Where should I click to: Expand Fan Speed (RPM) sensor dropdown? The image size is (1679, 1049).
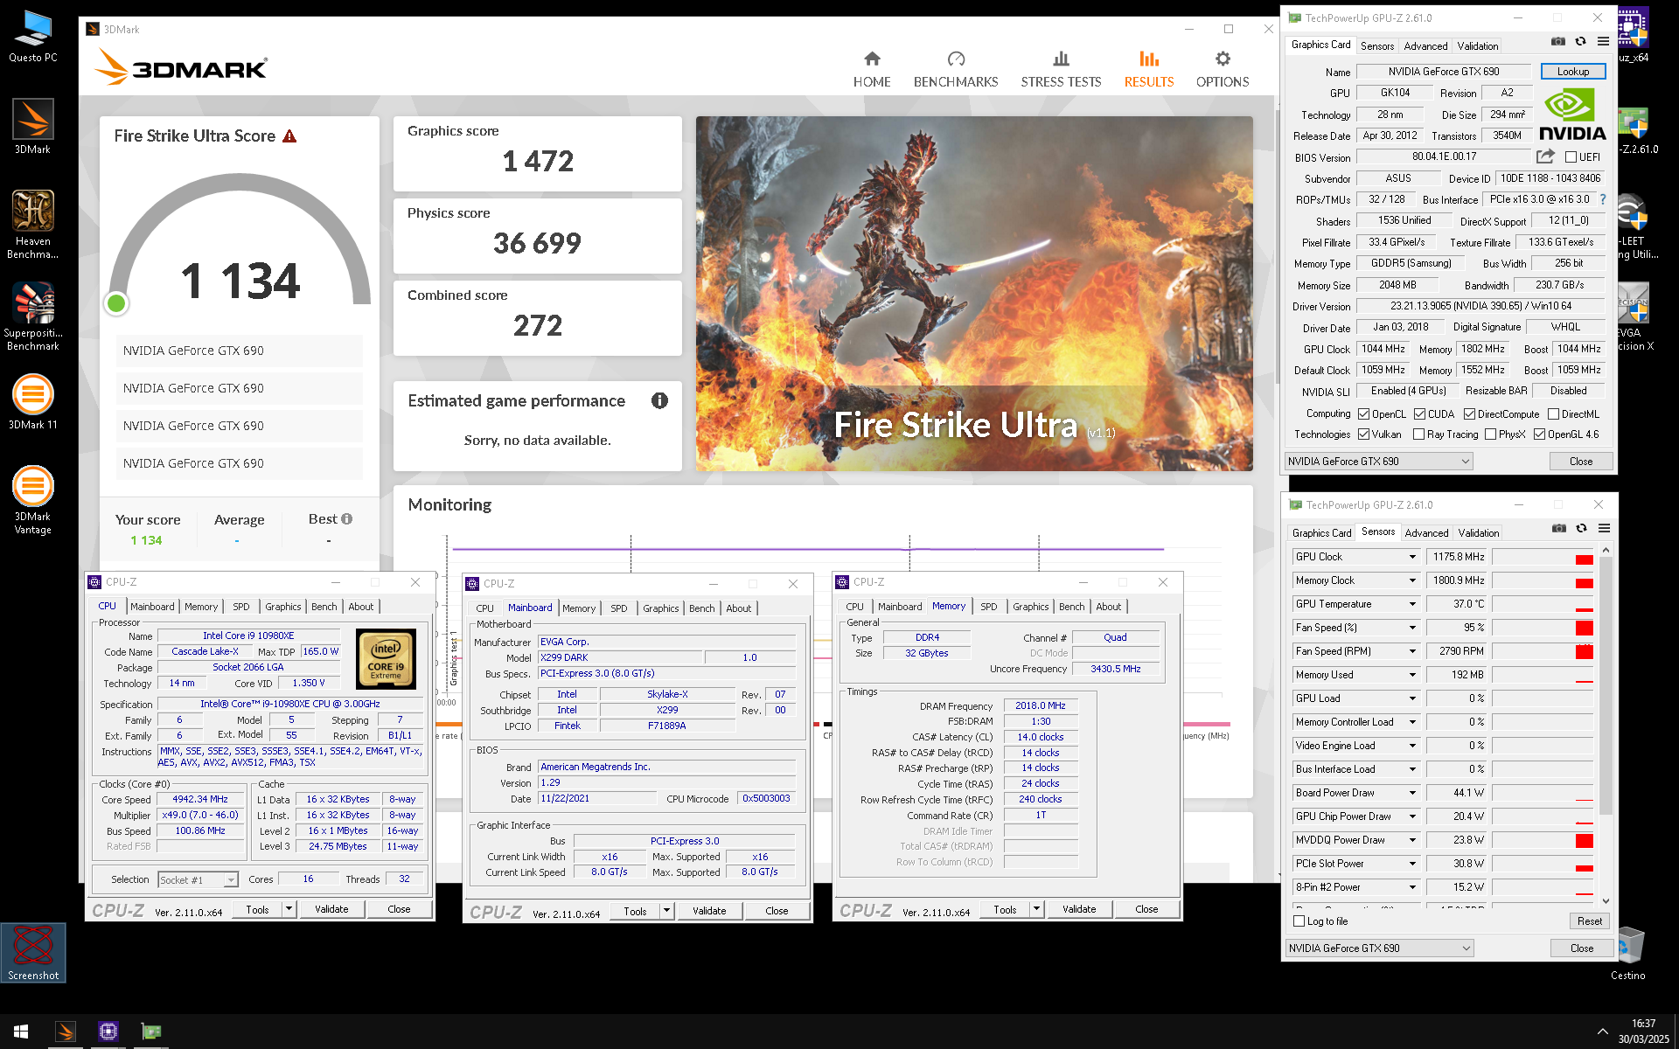point(1411,651)
